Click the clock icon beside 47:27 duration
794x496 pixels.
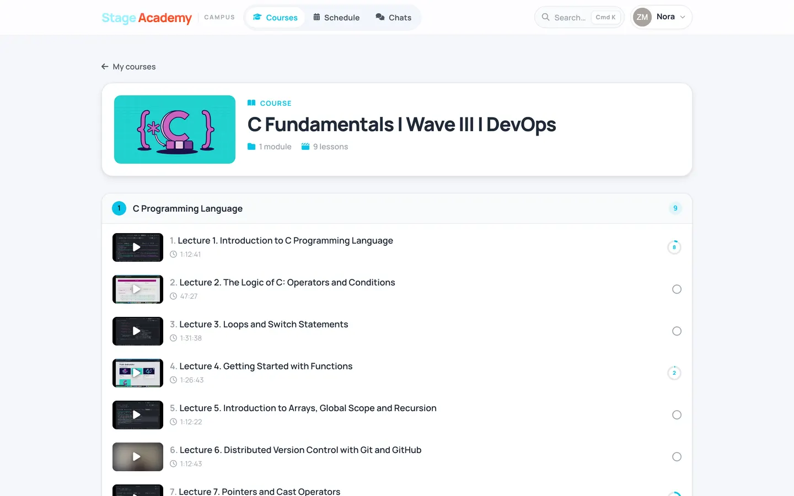pyautogui.click(x=174, y=296)
